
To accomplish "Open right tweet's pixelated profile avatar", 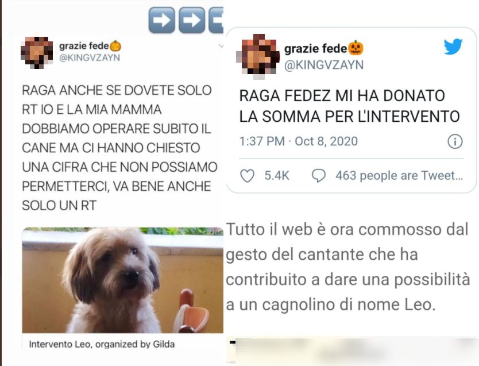I will point(258,56).
